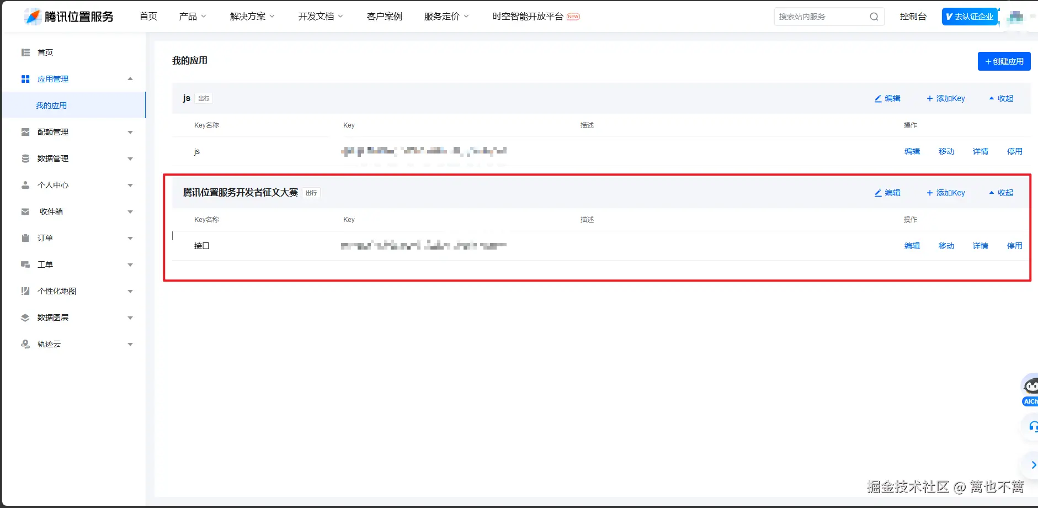Viewport: 1038px width, 508px height.
Task: Collapse the js app with 收起
Action: point(1001,98)
